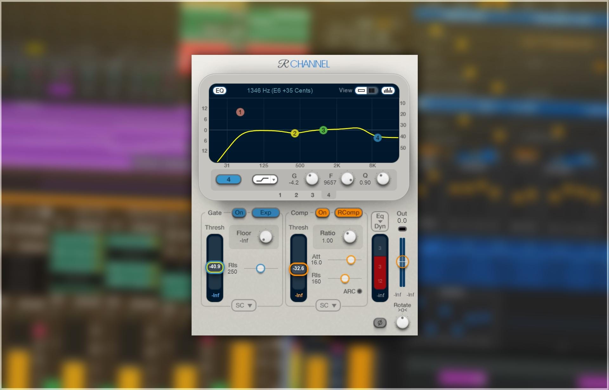Click the F frequency knob
This screenshot has height=390, width=609.
coord(347,179)
